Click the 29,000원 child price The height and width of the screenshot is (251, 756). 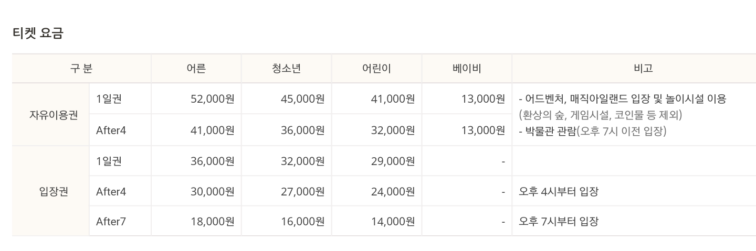[x=393, y=161]
